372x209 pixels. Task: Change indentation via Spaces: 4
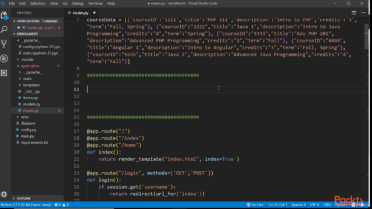tap(298, 205)
